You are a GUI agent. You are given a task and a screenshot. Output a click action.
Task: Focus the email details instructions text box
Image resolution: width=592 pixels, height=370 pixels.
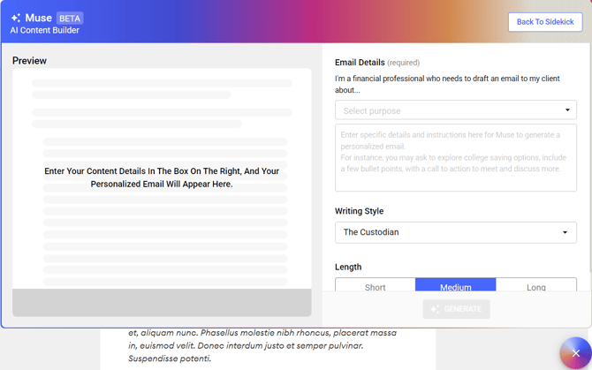455,159
